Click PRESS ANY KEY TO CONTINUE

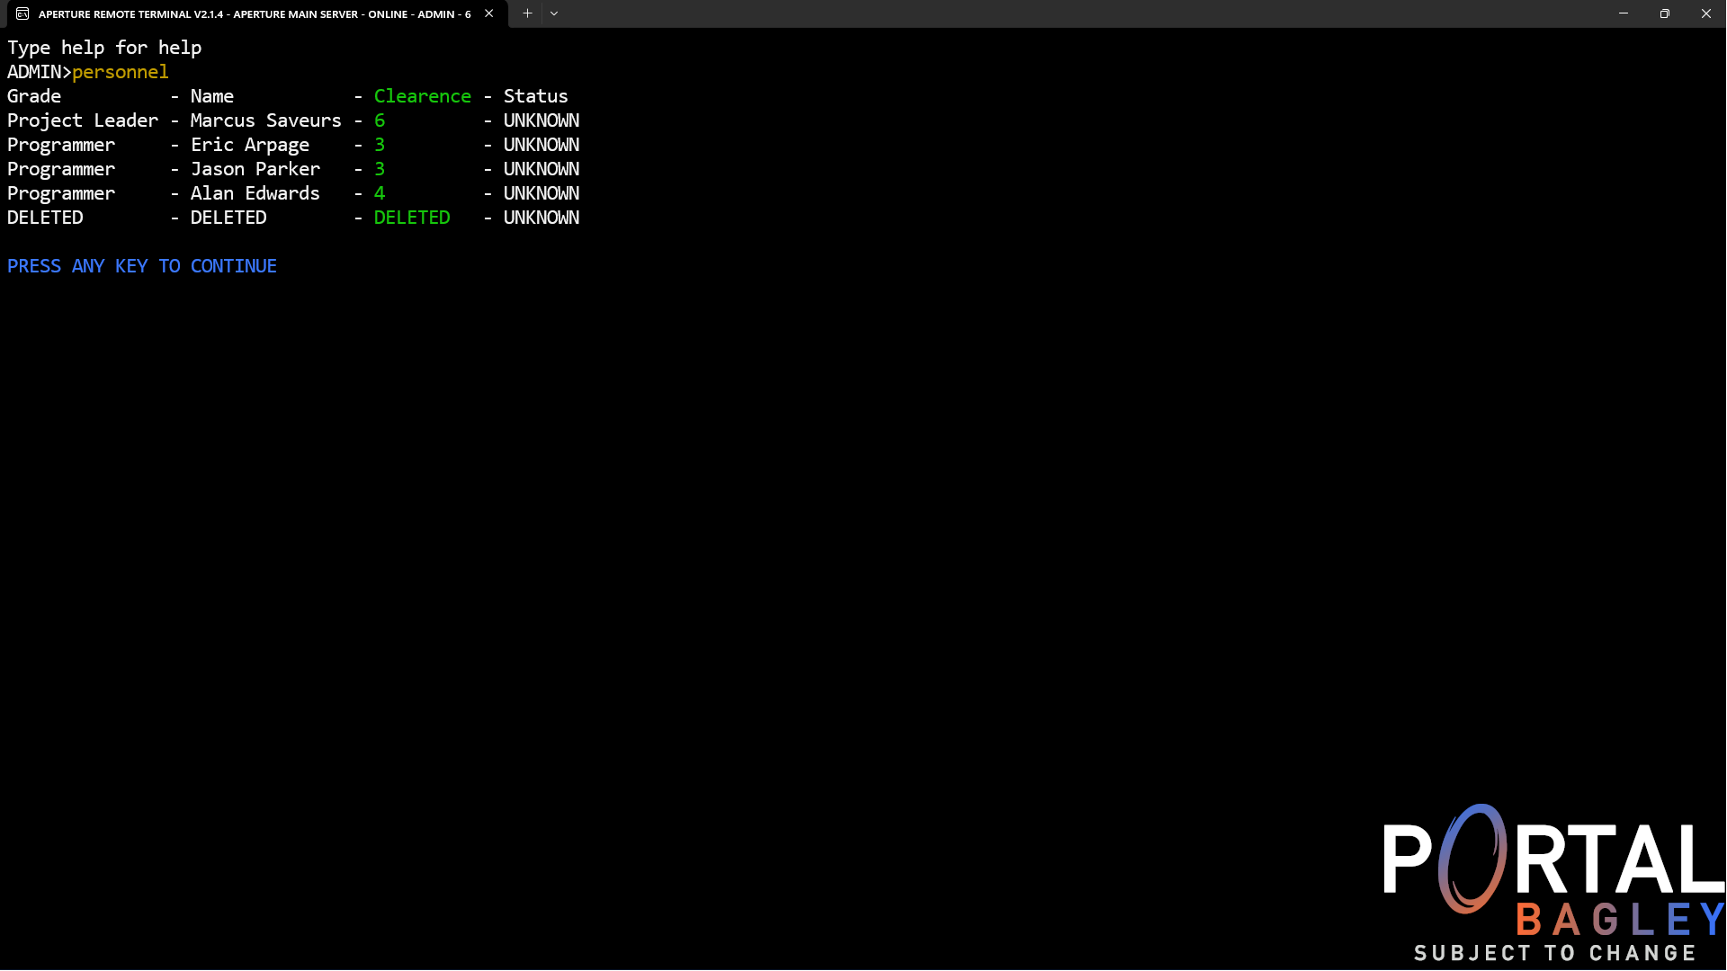coord(141,265)
